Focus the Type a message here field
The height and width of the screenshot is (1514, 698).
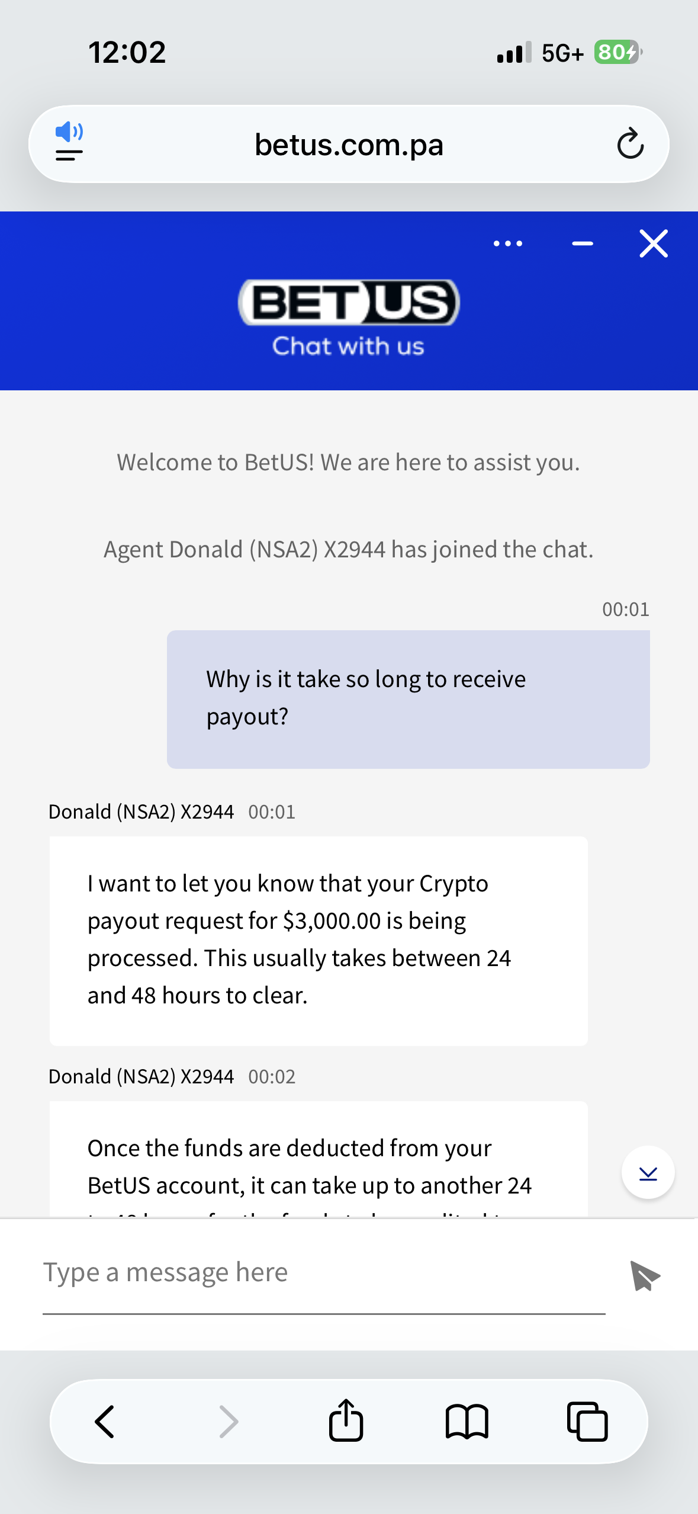[323, 1272]
